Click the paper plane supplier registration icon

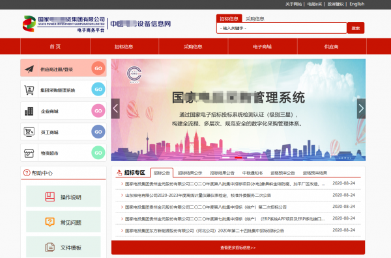click(29, 69)
